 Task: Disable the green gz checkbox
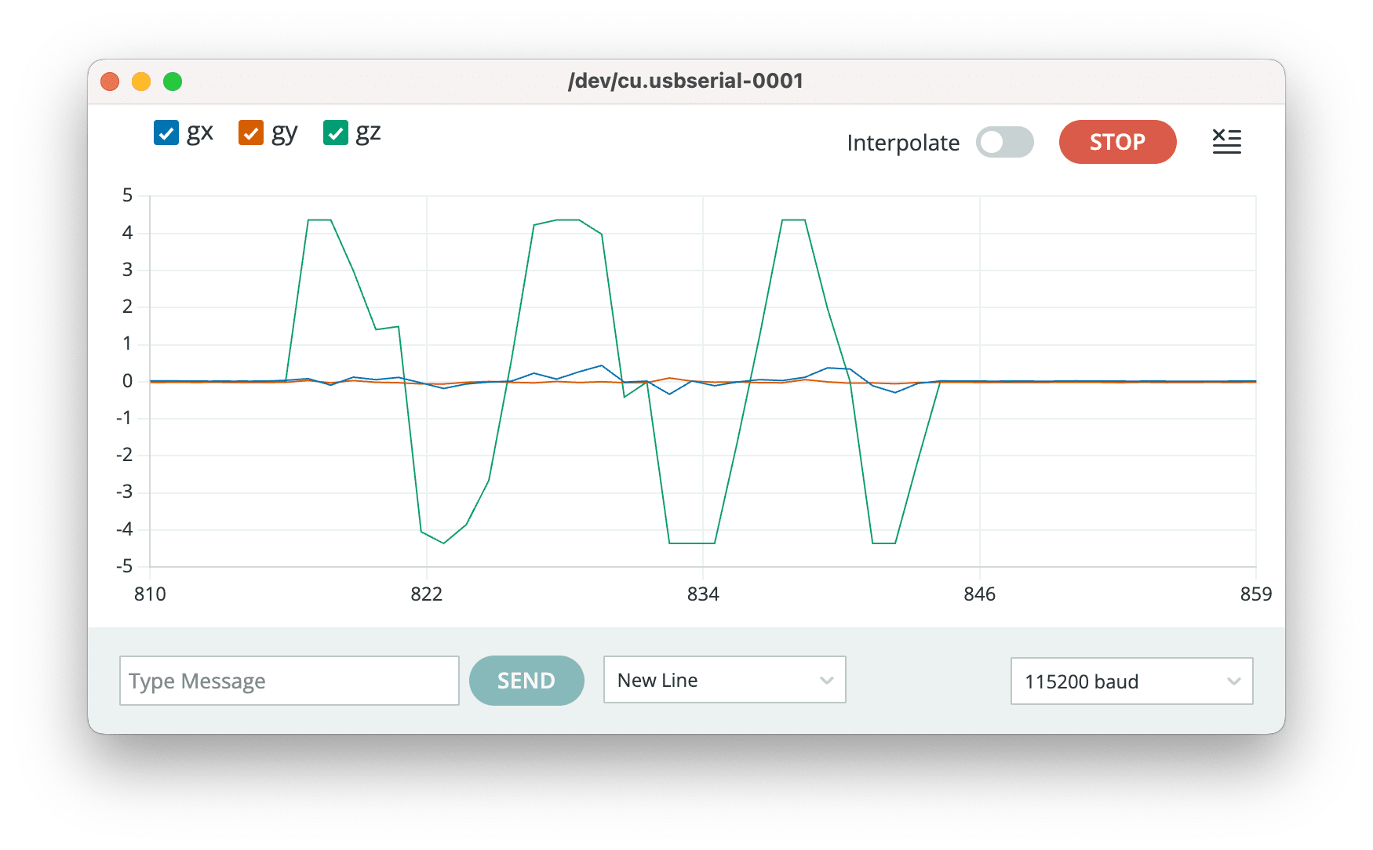tap(336, 133)
